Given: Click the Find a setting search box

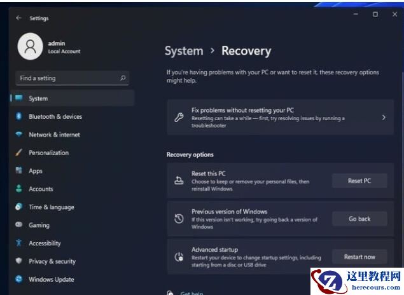Looking at the screenshot, I should (72, 78).
